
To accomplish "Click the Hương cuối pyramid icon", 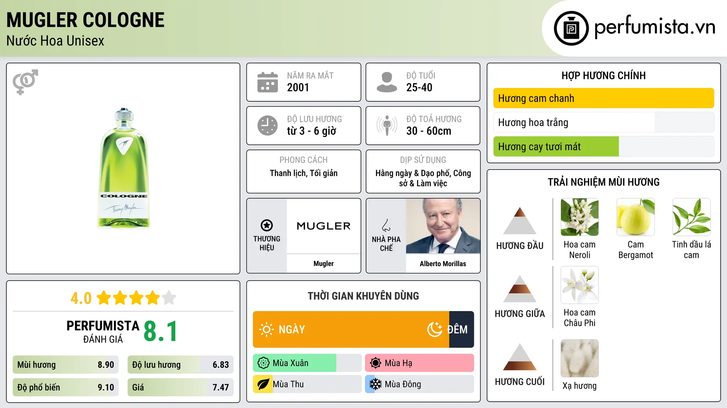I will (x=520, y=357).
